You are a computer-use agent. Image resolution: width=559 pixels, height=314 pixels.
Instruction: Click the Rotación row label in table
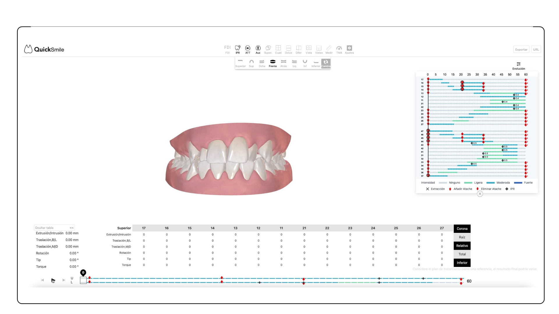125,253
